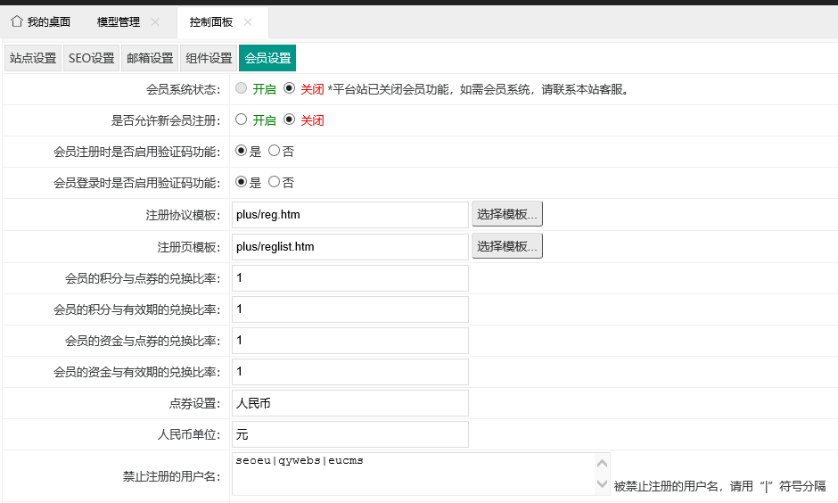This screenshot has width=838, height=503.
Task: Choose 否 for 会员登录时验证码功能
Action: 275,182
